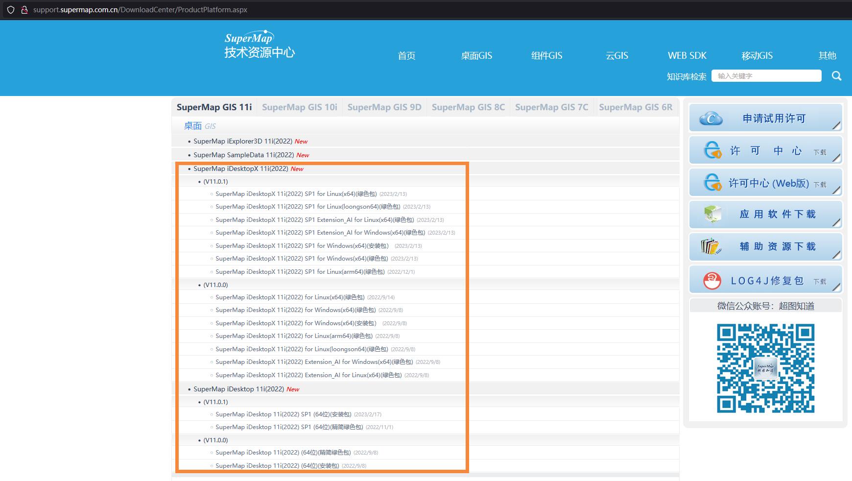Open the 移动GIS menu
The height and width of the screenshot is (481, 852).
tap(757, 56)
